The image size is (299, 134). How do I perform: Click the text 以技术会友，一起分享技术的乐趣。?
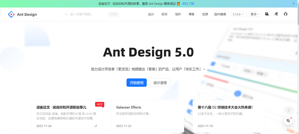click(221, 114)
